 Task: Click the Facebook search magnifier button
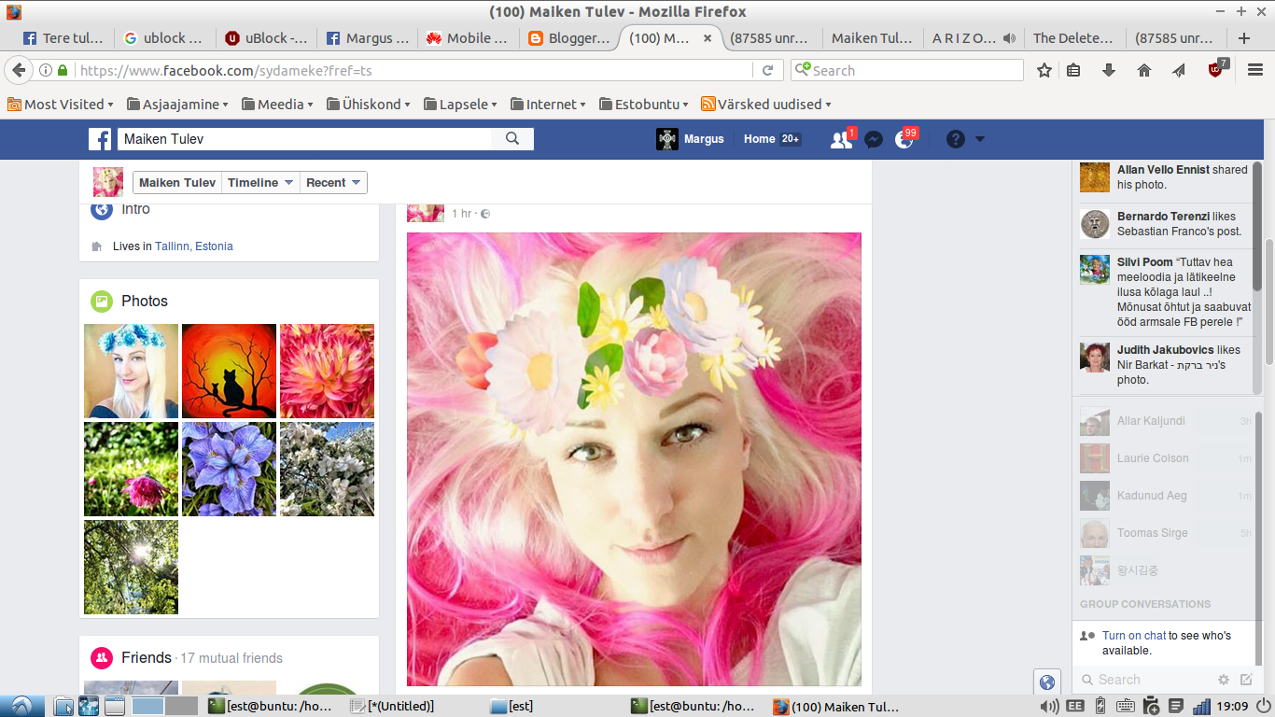[512, 139]
